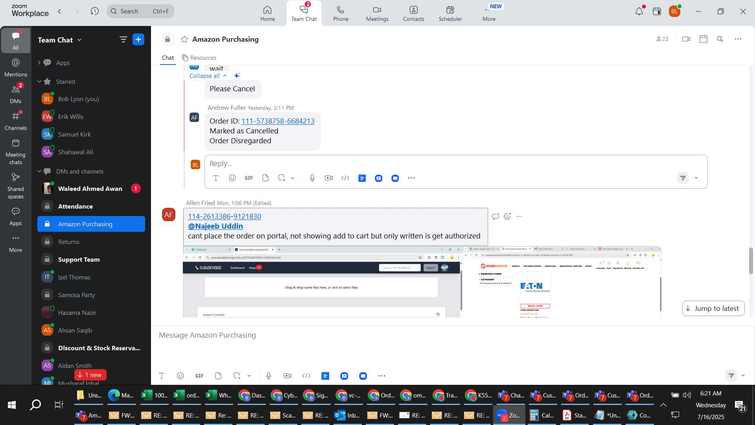Switch to the Phone tab

(x=341, y=13)
